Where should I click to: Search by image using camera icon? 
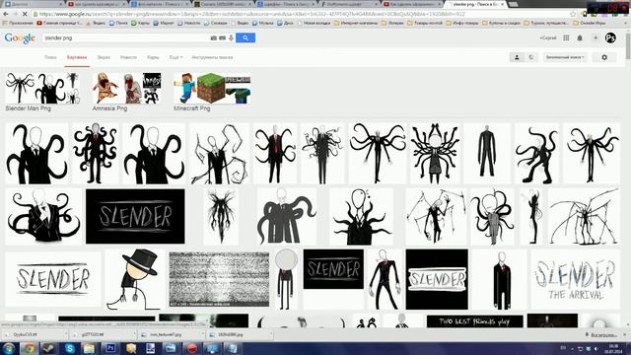tap(213, 37)
